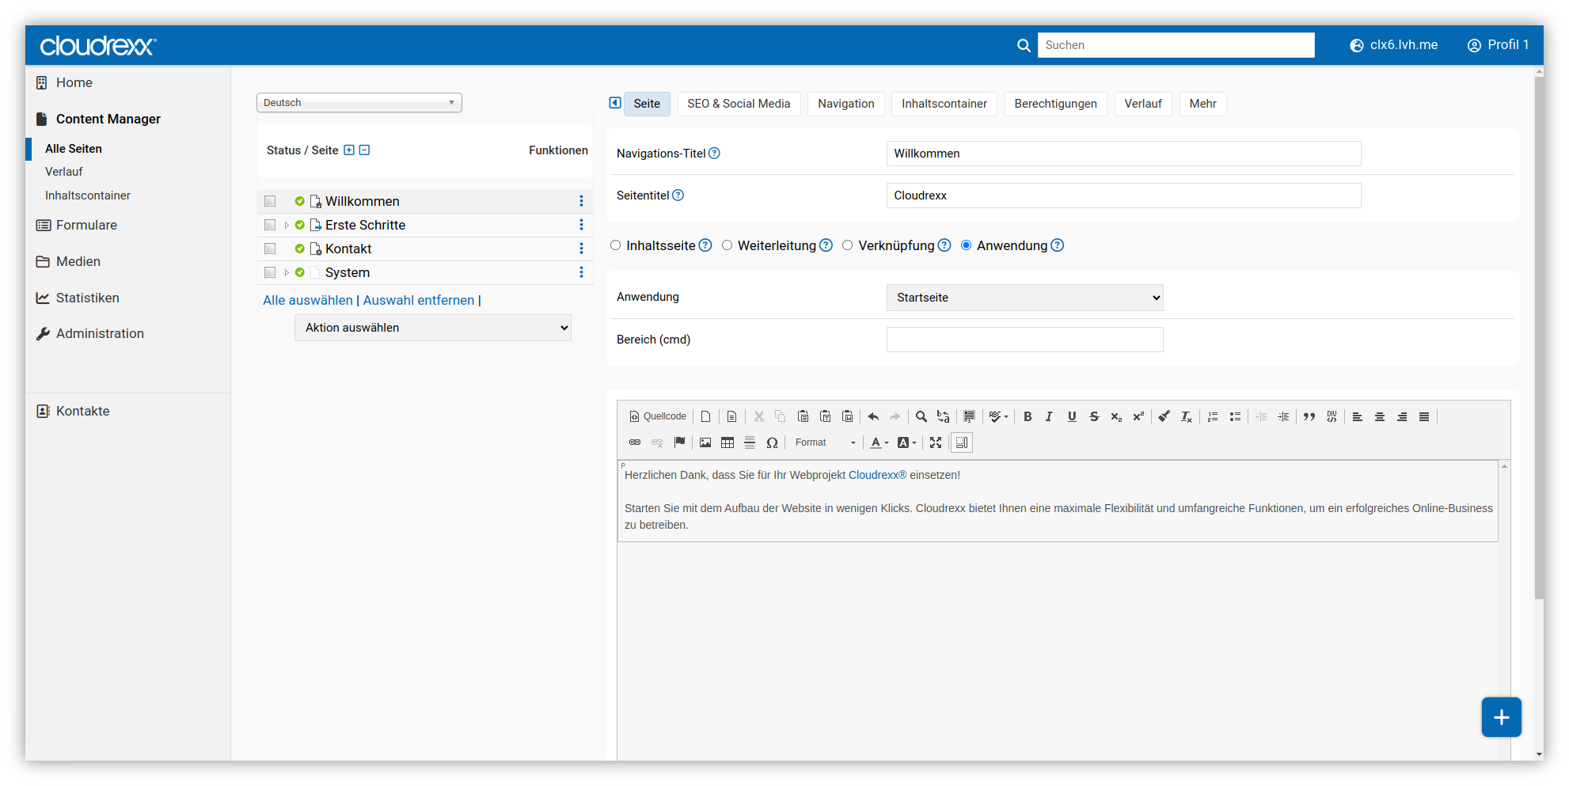
Task: Click the Copy Formatting brush icon
Action: (1164, 416)
